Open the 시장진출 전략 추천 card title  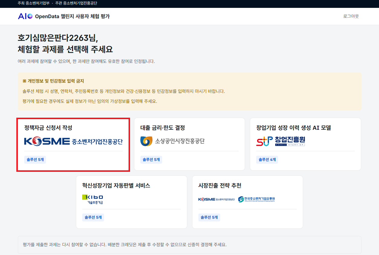pyautogui.click(x=220, y=185)
